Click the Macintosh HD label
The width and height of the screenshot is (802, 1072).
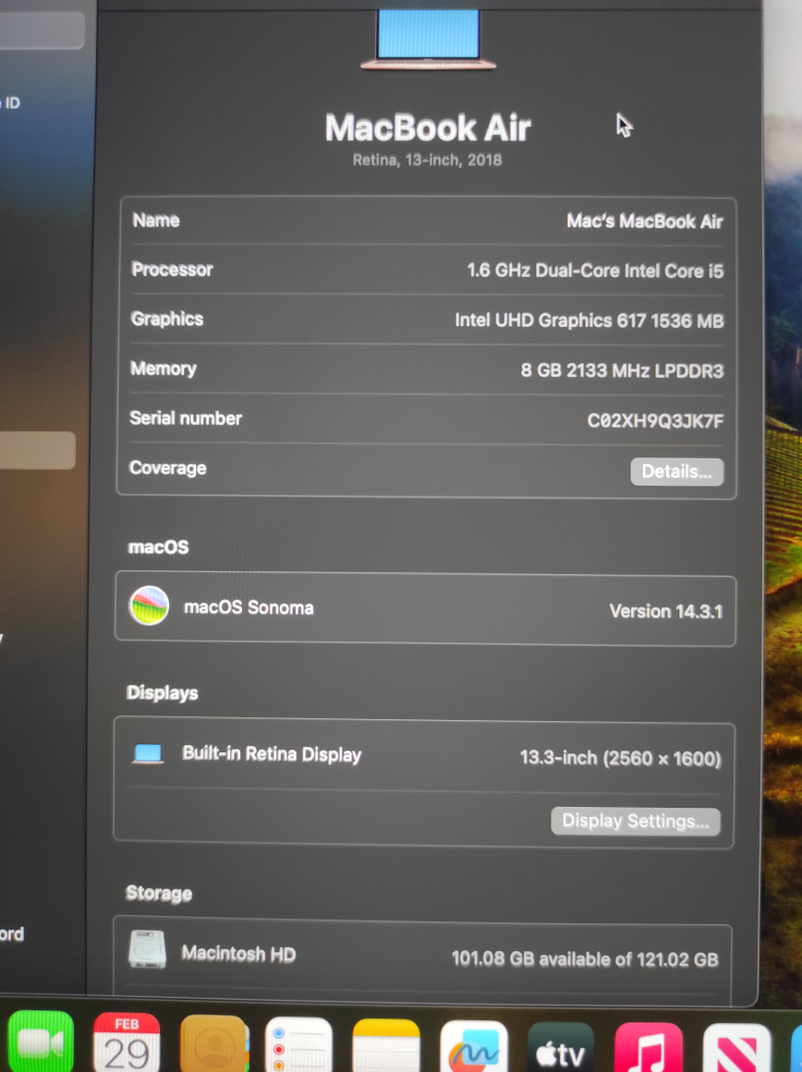coord(238,954)
